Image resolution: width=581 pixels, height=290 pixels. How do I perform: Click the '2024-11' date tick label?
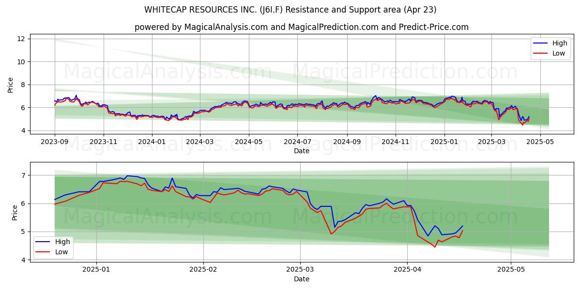pyautogui.click(x=395, y=142)
